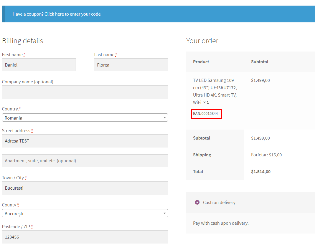Select the Street address field with Adresa TEST
Image resolution: width=320 pixels, height=245 pixels.
pos(85,141)
